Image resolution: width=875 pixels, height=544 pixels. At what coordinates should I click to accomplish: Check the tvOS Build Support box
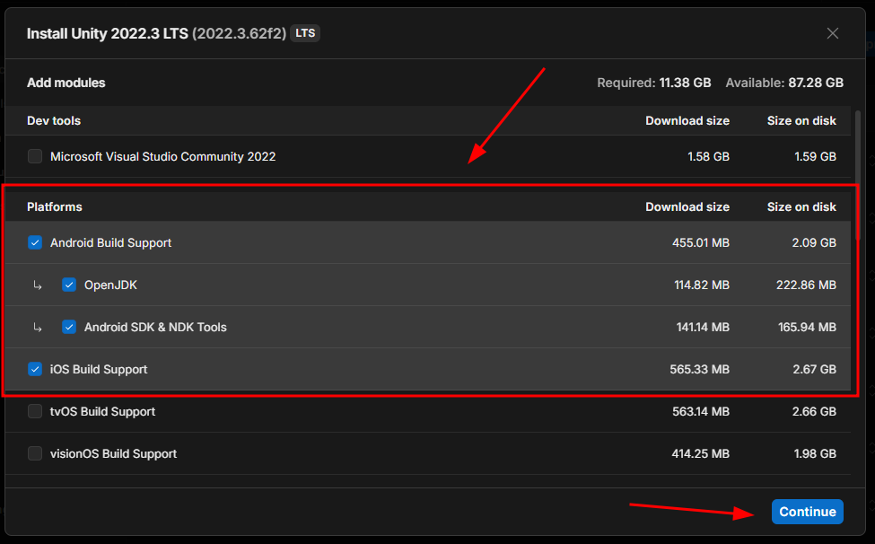pos(35,411)
